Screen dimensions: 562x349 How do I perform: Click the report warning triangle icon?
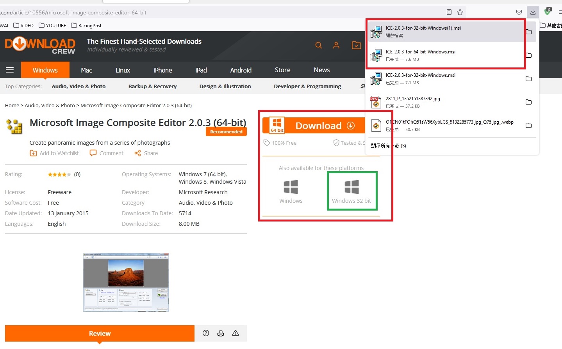tap(236, 333)
